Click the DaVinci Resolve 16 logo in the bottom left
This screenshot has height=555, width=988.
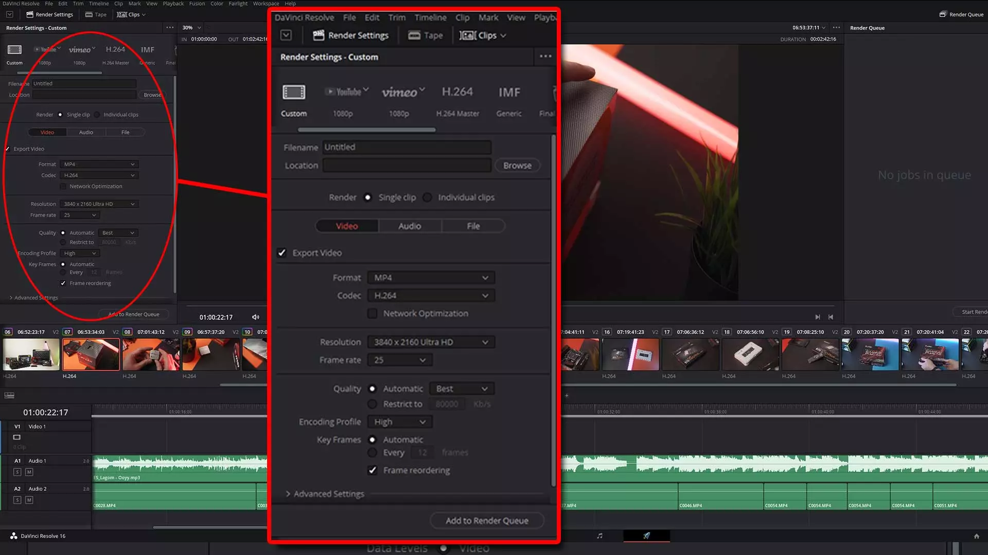[14, 536]
